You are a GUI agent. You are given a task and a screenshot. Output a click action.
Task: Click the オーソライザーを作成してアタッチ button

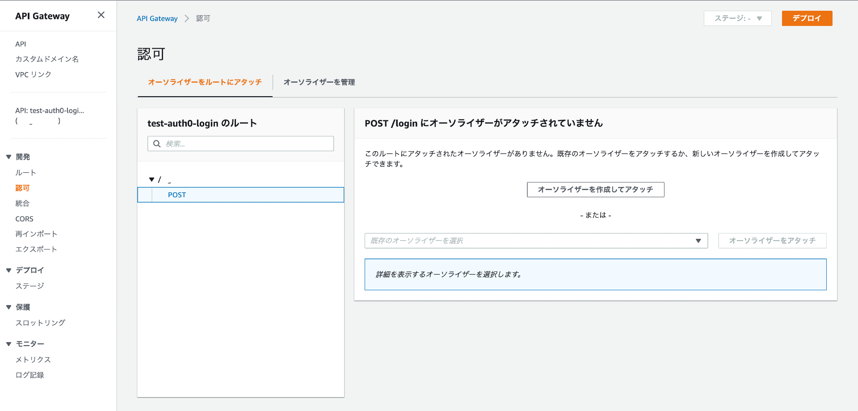[595, 190]
